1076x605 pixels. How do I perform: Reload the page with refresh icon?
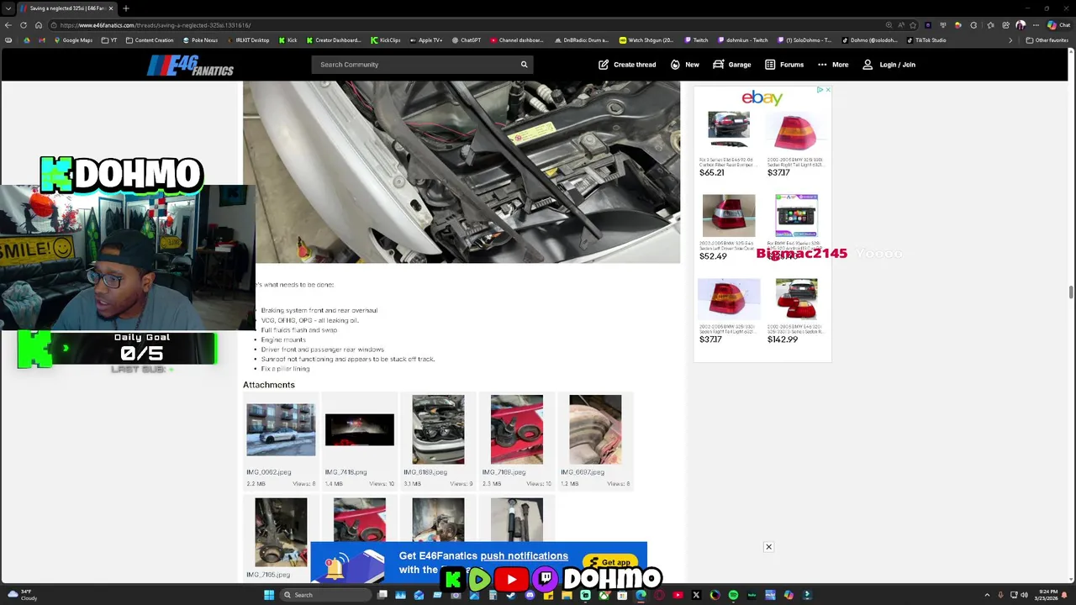point(24,25)
